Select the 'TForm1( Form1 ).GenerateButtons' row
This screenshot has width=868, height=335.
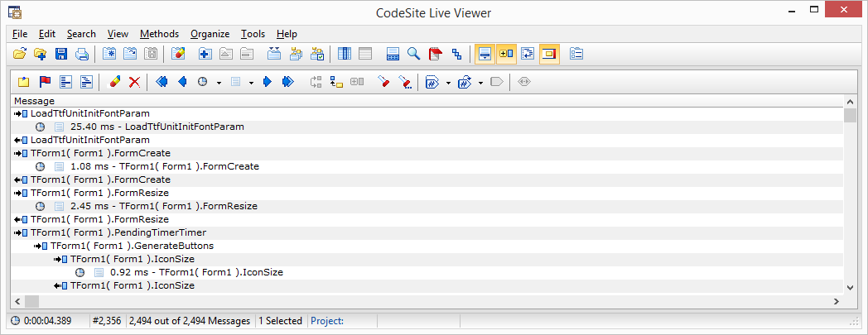[x=427, y=246]
